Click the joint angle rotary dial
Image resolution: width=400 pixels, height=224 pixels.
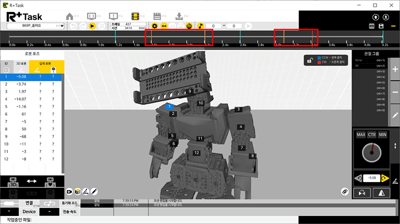click(x=371, y=151)
